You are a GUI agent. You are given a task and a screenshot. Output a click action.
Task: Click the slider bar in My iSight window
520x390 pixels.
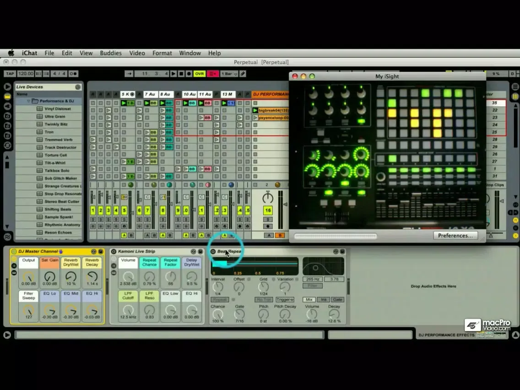[x=335, y=236]
